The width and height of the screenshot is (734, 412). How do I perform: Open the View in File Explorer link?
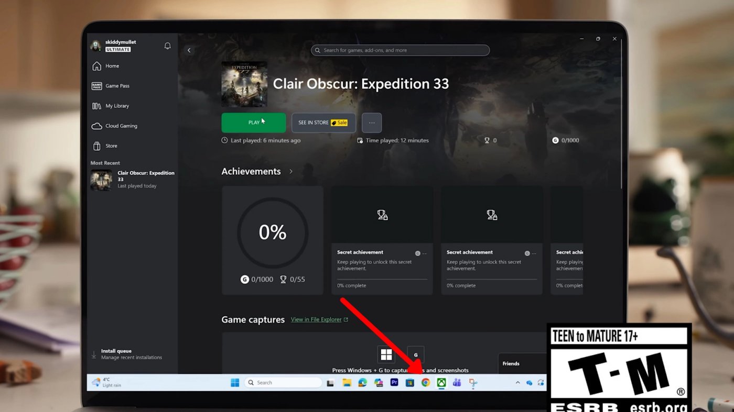[316, 319]
